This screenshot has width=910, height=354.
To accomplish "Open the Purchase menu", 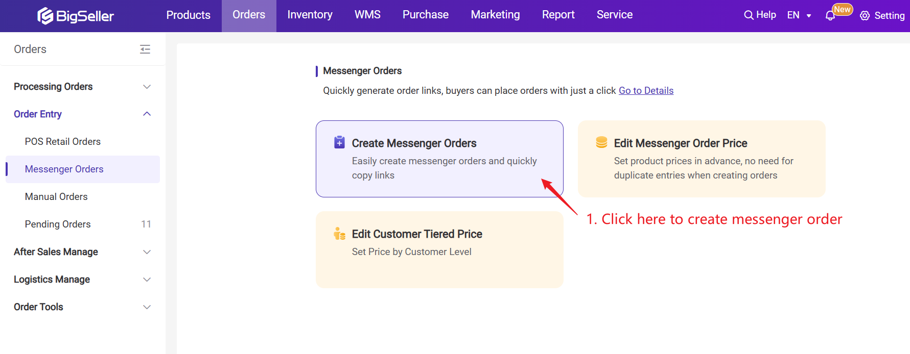I will click(426, 15).
